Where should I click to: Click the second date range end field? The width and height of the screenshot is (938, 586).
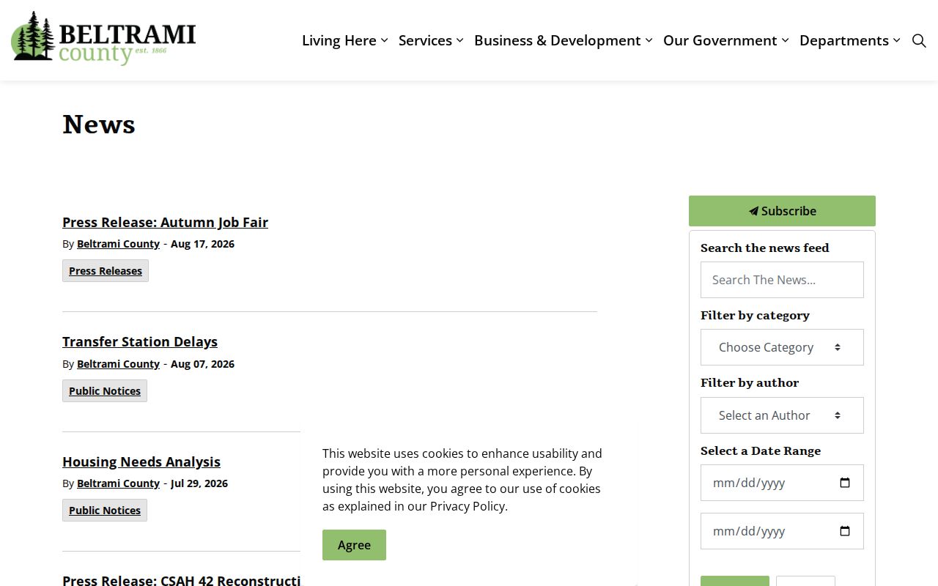pyautogui.click(x=782, y=531)
